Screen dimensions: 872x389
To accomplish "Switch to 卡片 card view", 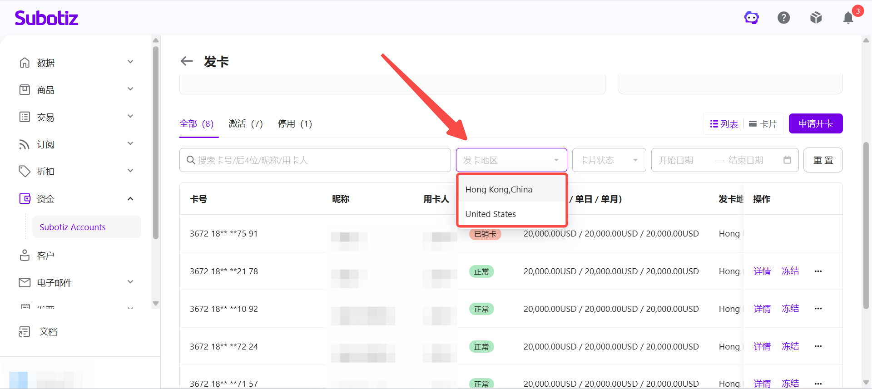I will [763, 123].
